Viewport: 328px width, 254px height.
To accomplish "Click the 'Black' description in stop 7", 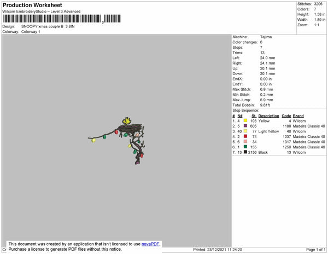I will point(263,152).
